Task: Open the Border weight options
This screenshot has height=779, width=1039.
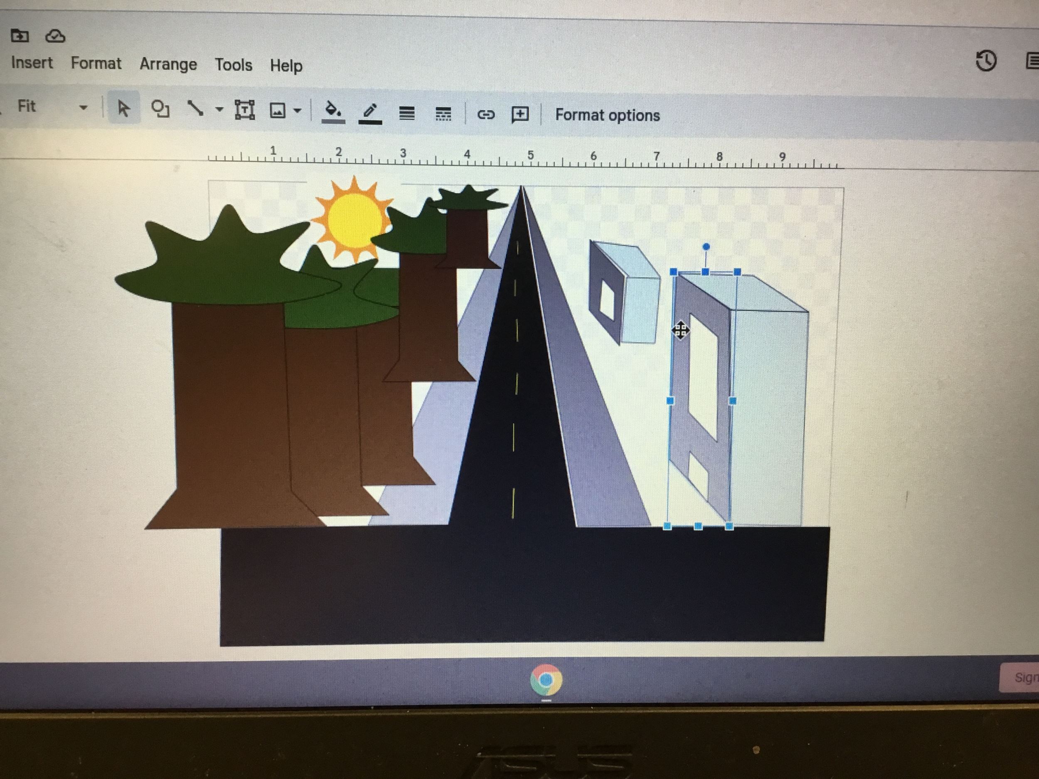Action: (407, 113)
